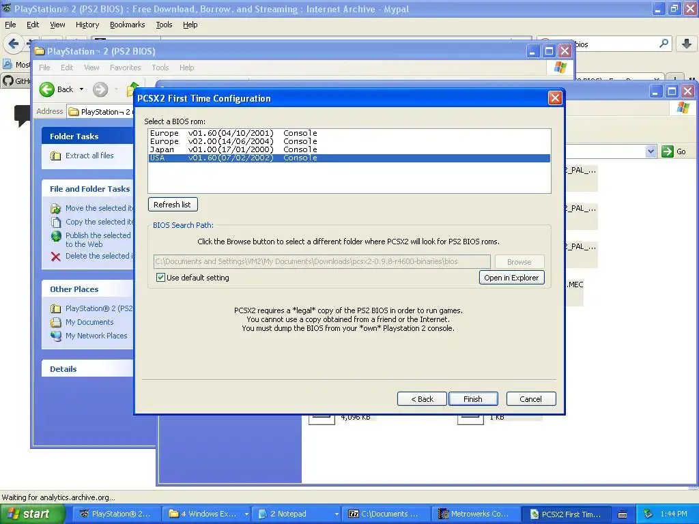Select Japan v01.00 BIOS rom entry
The height and width of the screenshot is (524, 699).
[x=349, y=149]
